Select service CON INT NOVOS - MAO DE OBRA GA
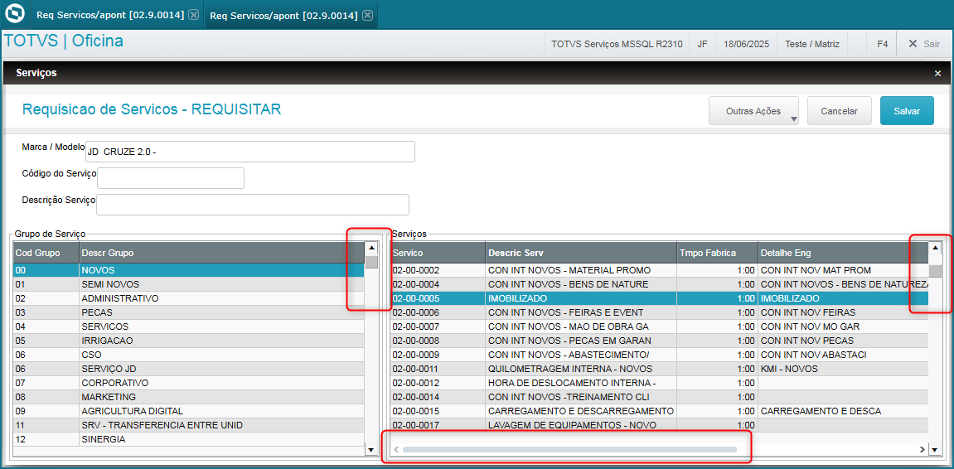Viewport: 954px width, 469px height. [x=659, y=326]
